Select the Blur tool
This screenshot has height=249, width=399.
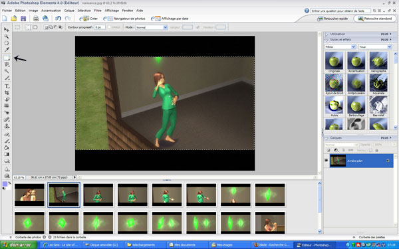click(7, 169)
